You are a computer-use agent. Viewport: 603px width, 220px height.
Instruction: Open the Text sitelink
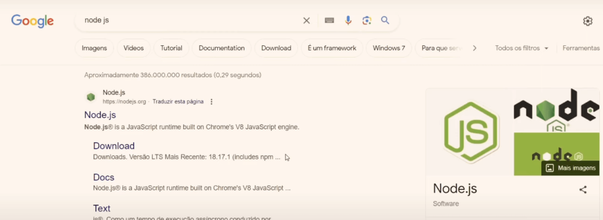coord(101,208)
